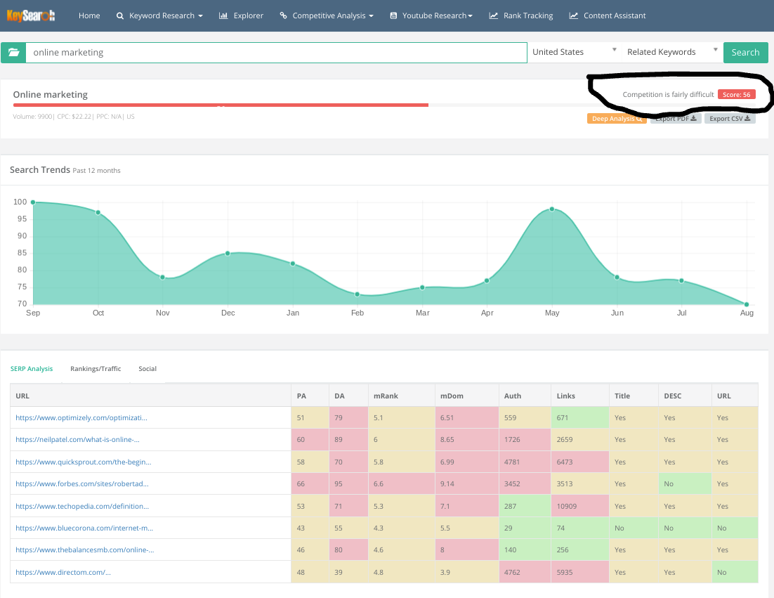
Task: Export results as PDF
Action: click(676, 119)
